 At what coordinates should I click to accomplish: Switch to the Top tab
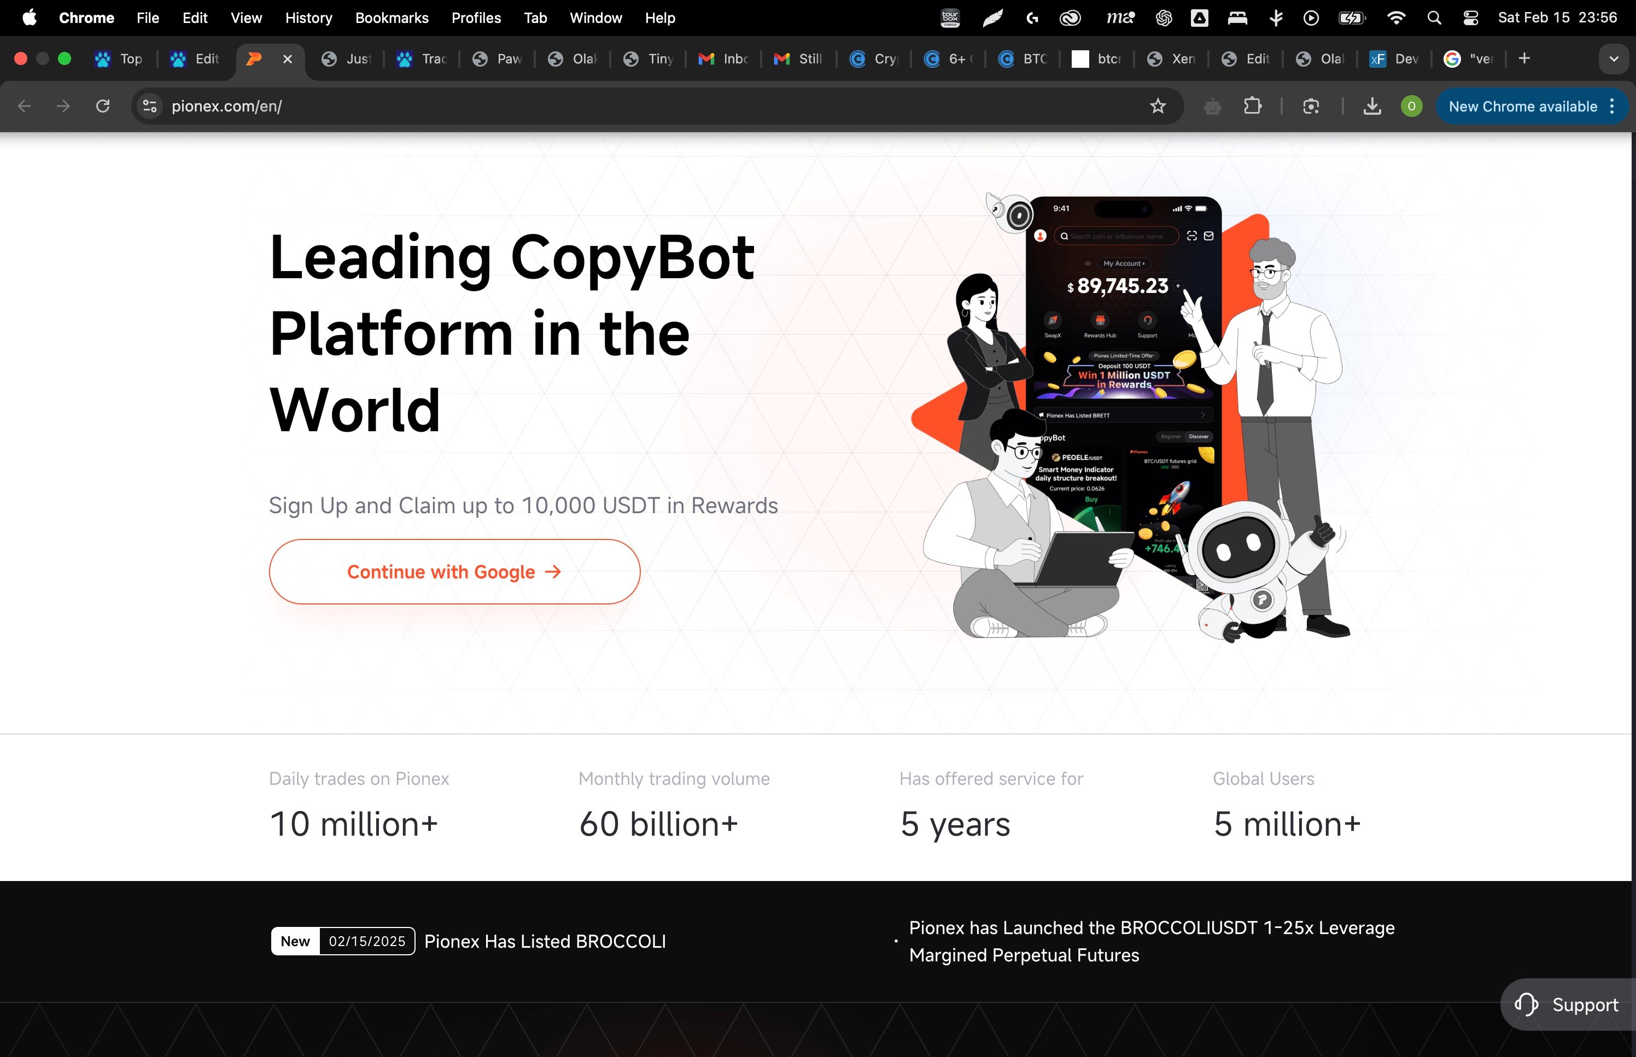click(x=119, y=59)
